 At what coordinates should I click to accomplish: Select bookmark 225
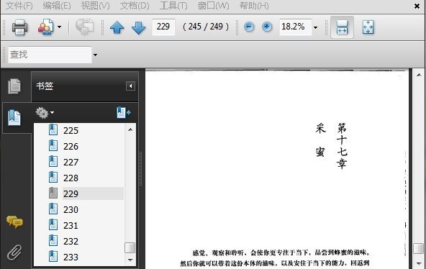pyautogui.click(x=71, y=131)
